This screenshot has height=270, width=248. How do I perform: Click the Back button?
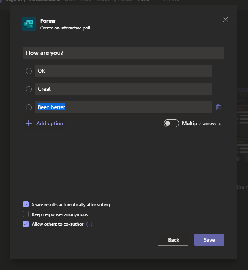click(x=173, y=240)
